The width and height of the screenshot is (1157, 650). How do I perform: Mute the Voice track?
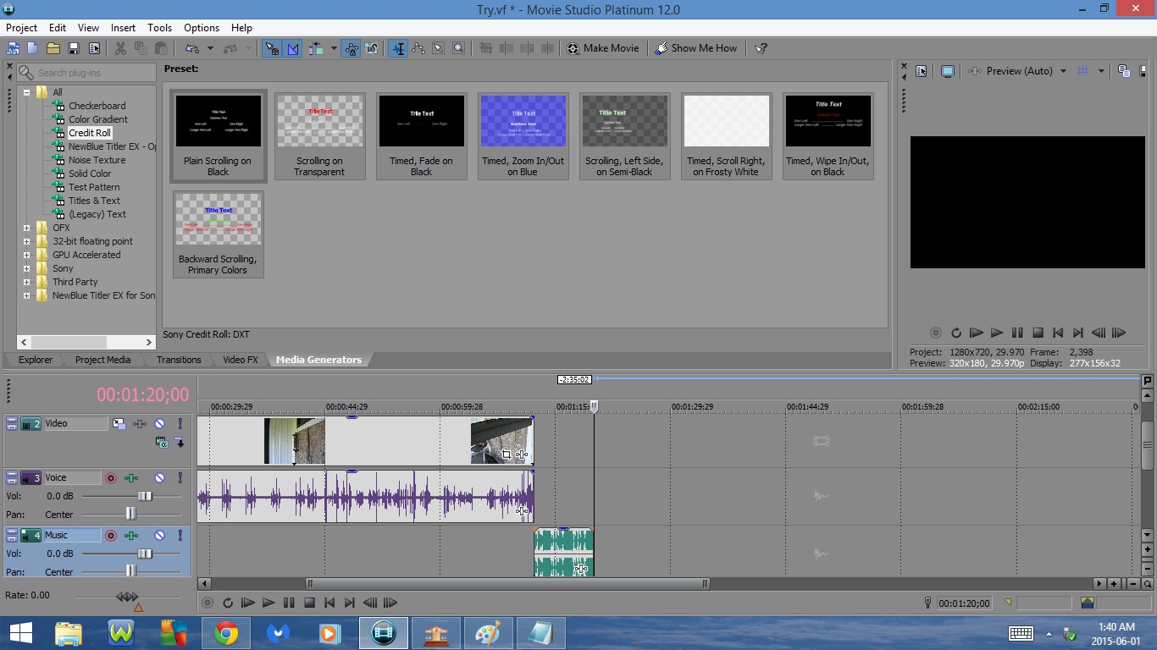pyautogui.click(x=159, y=478)
